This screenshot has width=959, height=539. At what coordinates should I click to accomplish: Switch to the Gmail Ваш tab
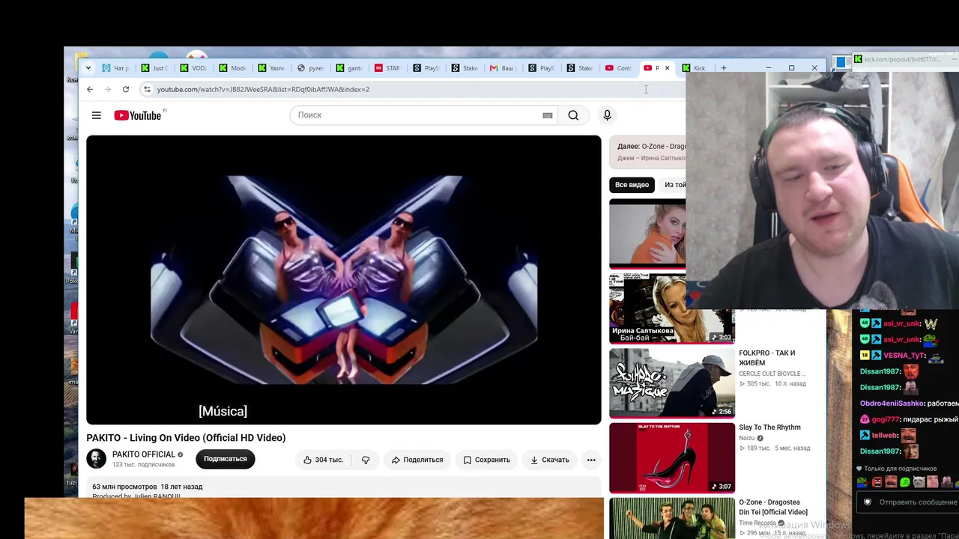(503, 68)
